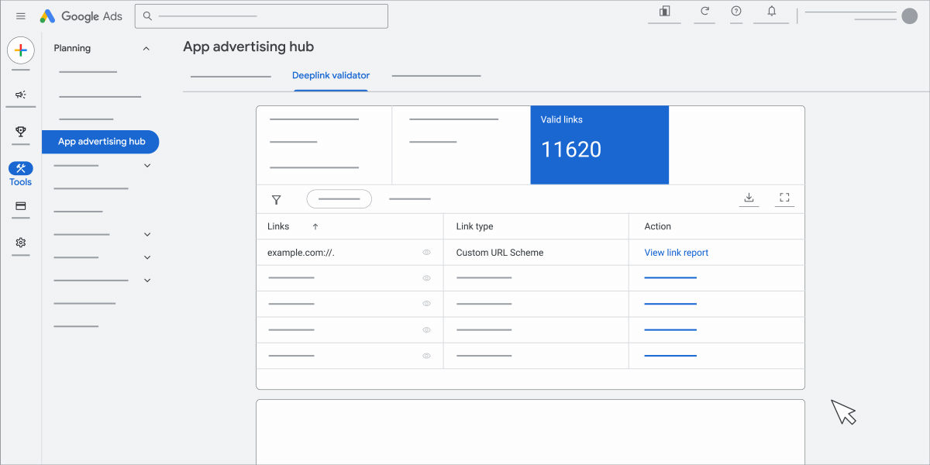Open the Help question mark icon

[x=735, y=12]
